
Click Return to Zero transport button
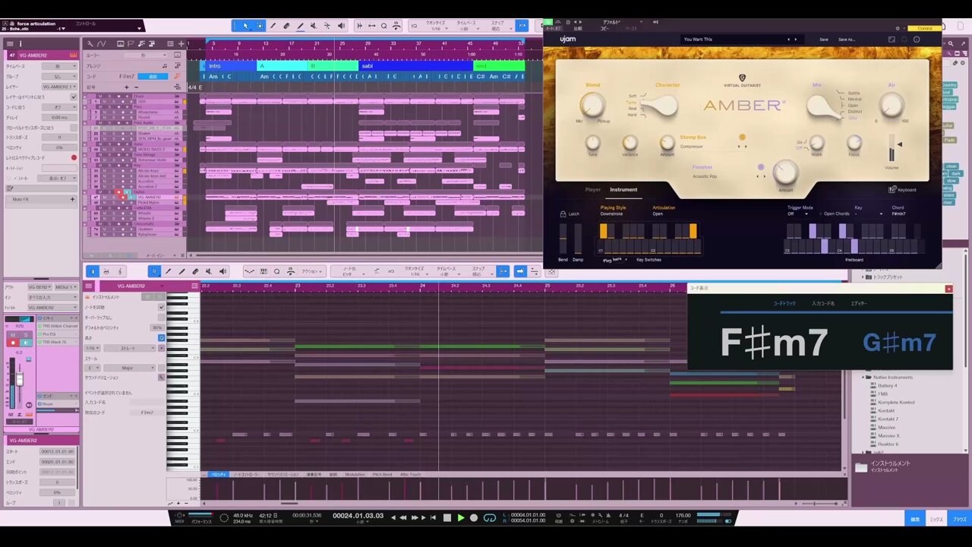coord(433,518)
